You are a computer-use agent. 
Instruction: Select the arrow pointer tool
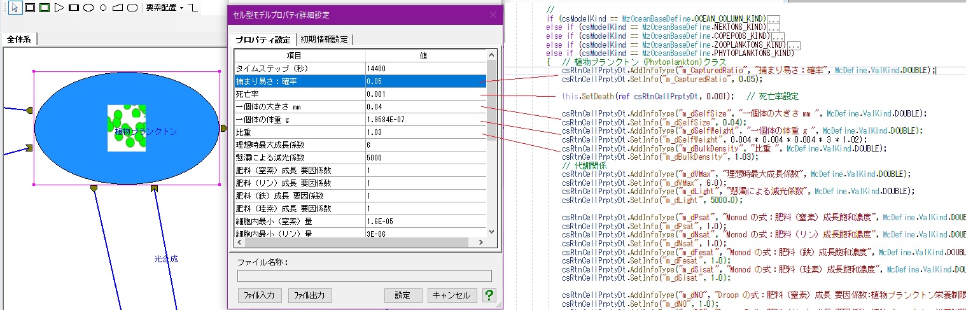pos(15,8)
